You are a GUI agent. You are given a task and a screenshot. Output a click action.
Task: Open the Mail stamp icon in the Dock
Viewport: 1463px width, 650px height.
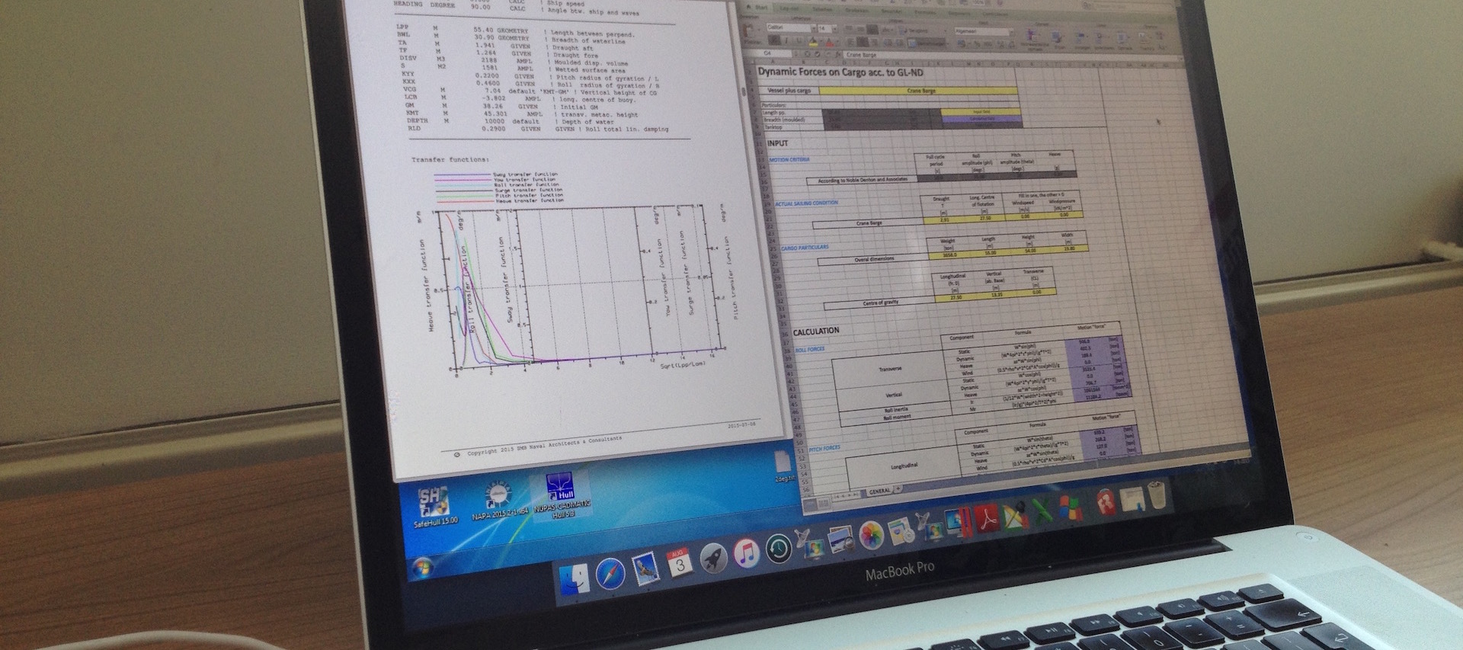click(x=645, y=569)
